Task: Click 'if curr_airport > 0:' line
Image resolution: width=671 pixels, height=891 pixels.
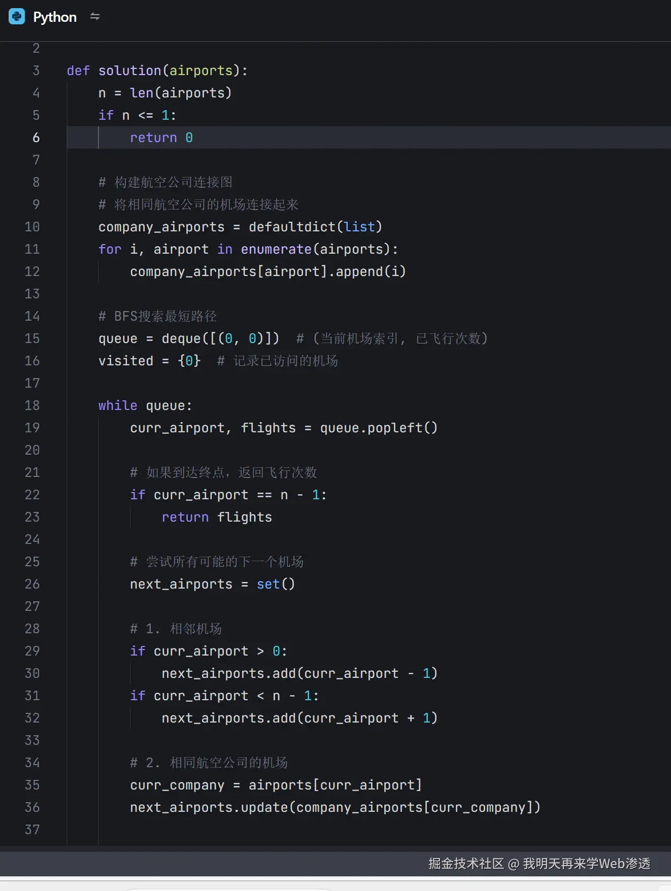Action: click(x=209, y=651)
